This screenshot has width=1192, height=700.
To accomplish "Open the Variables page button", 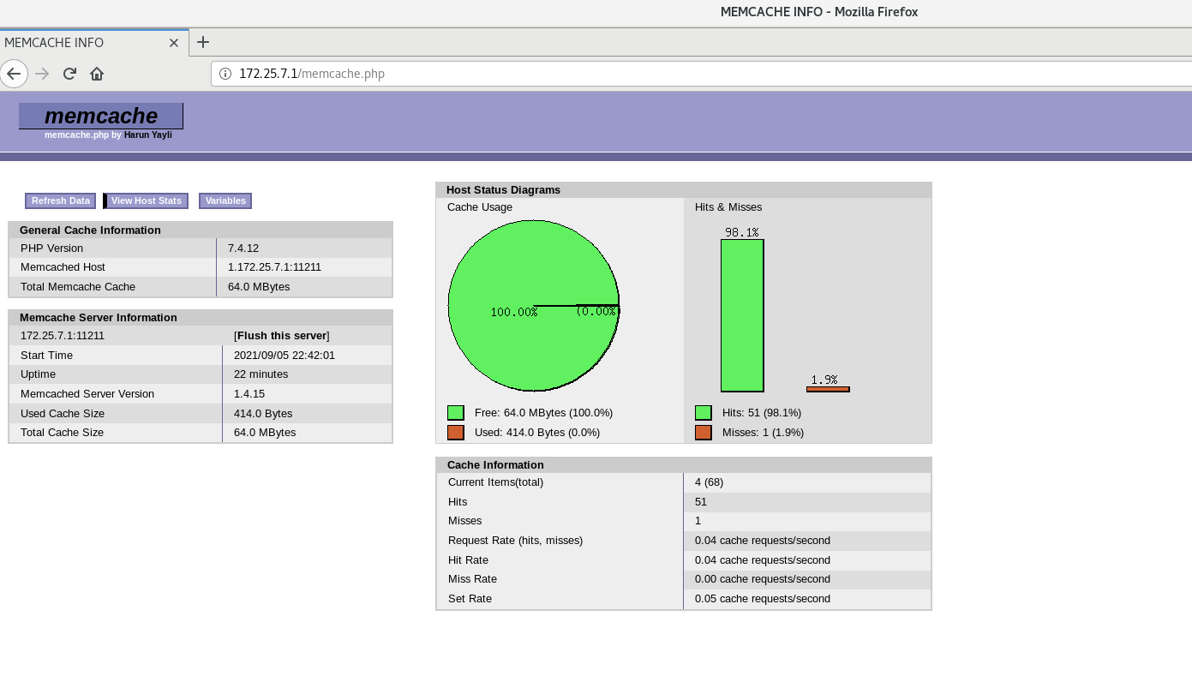I will click(225, 200).
